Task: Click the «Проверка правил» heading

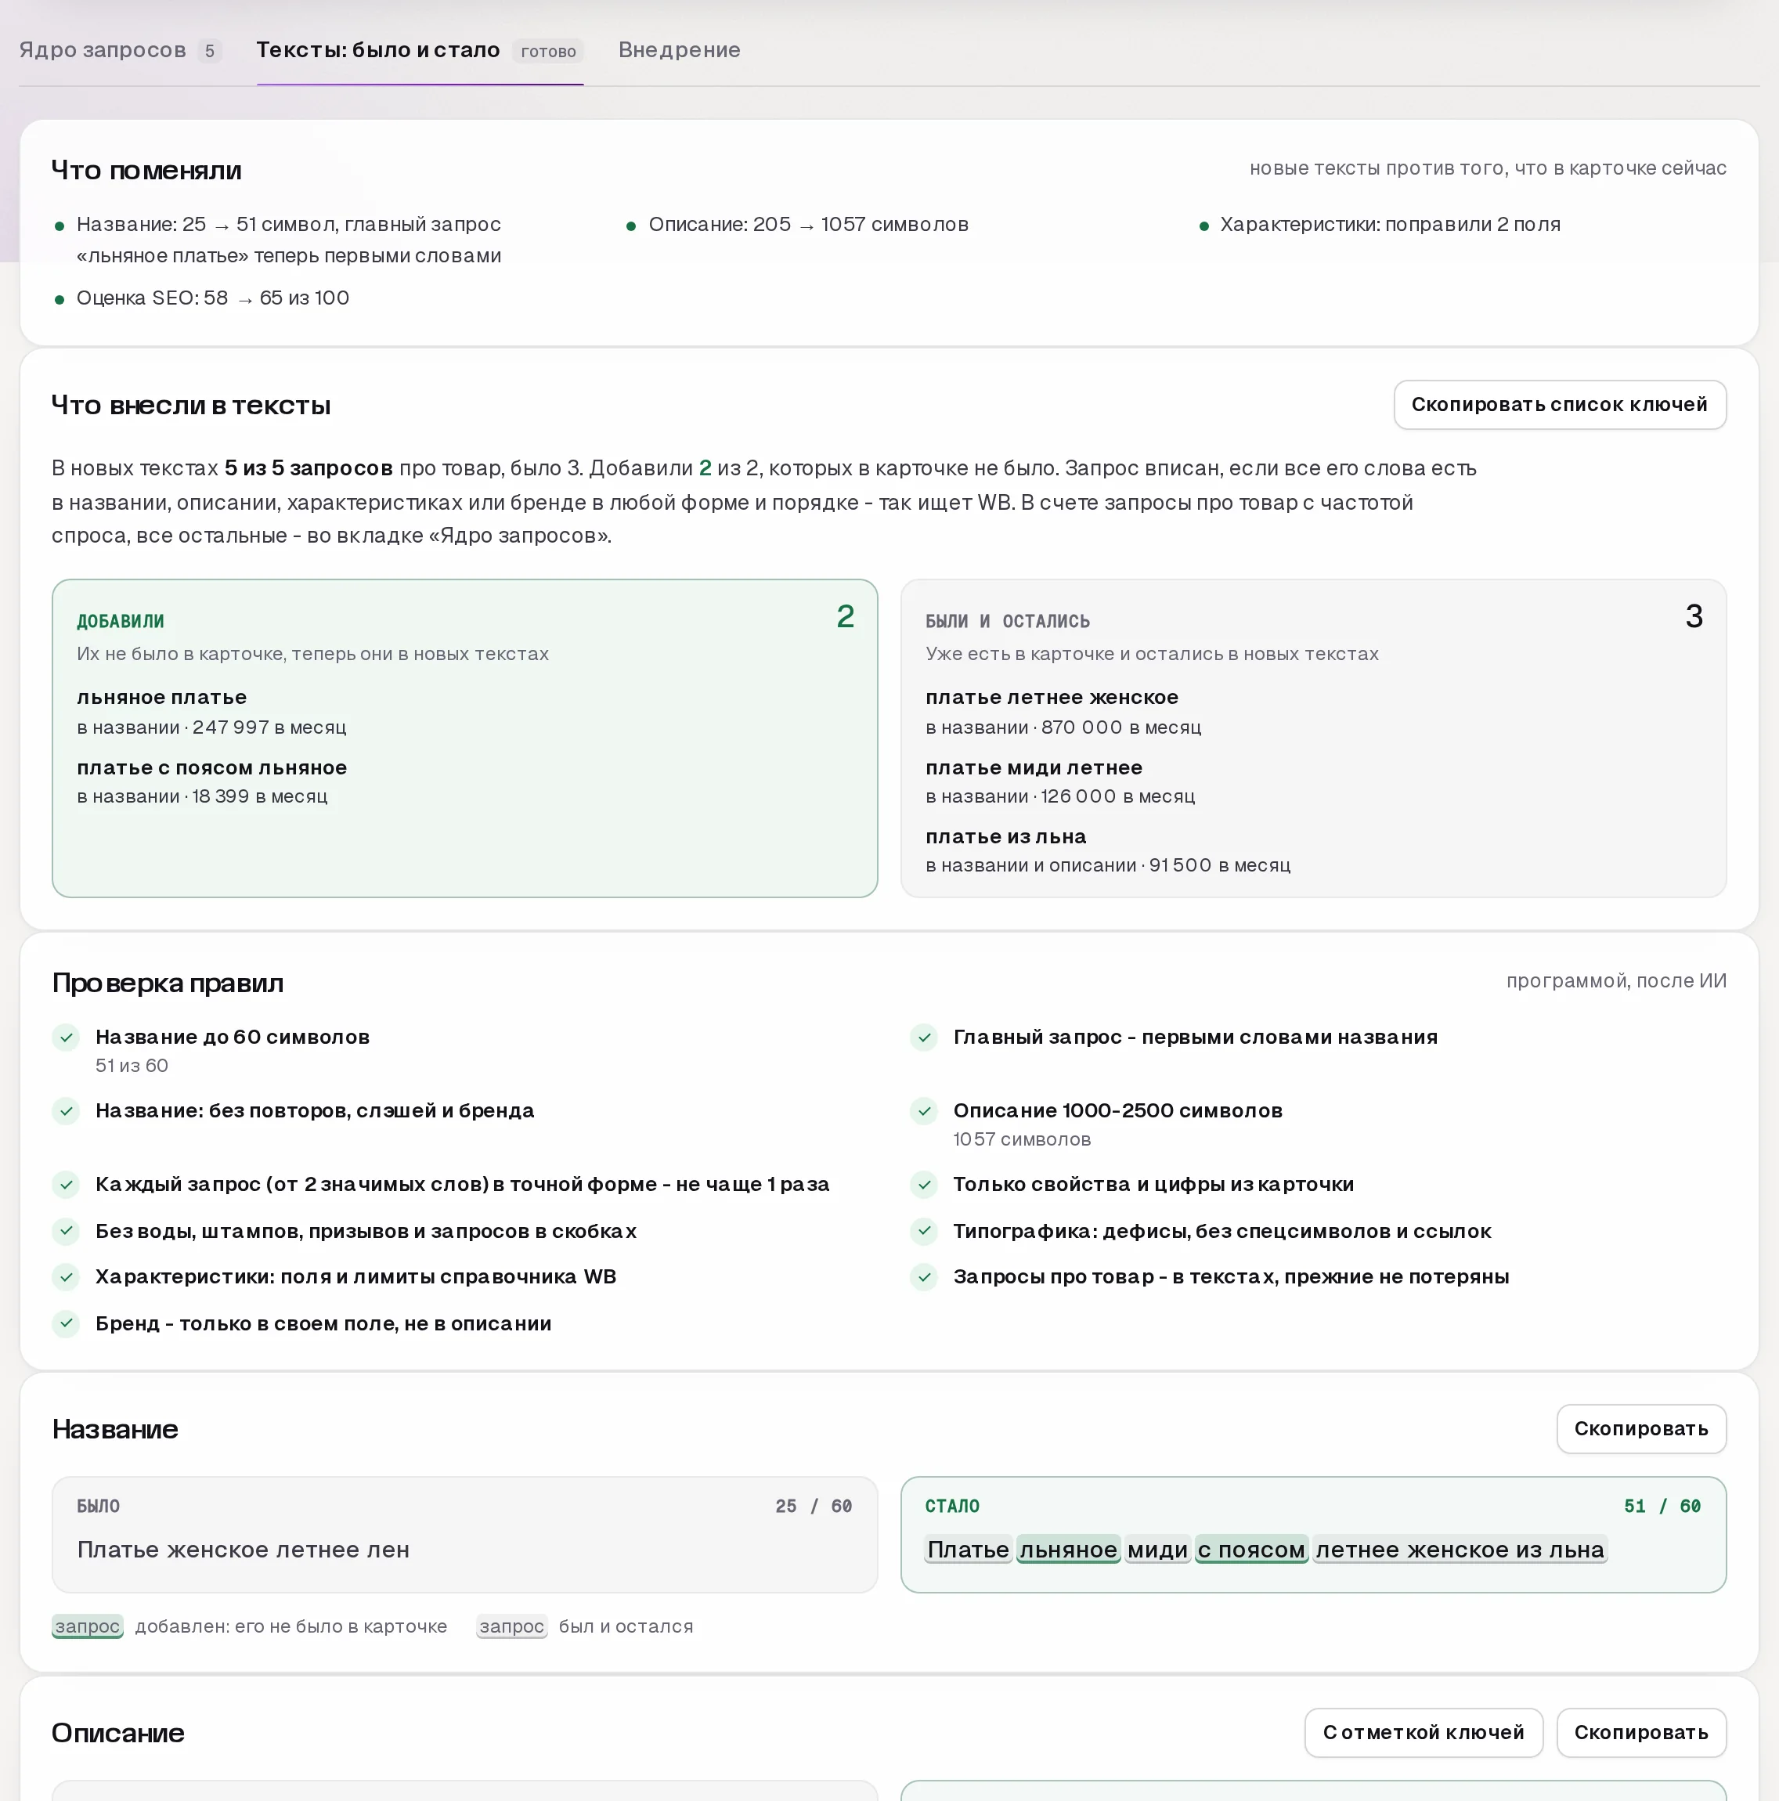Action: [168, 984]
